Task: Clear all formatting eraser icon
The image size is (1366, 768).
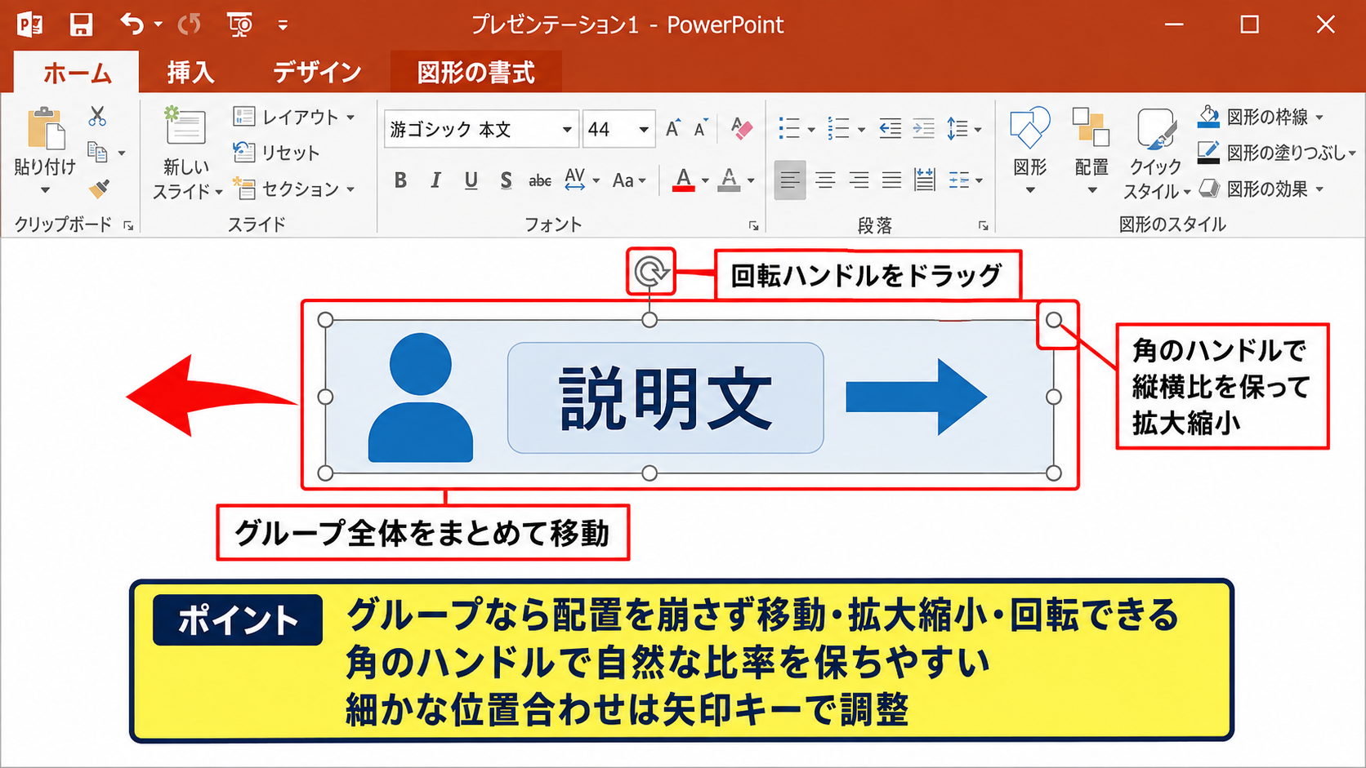Action: coord(742,128)
